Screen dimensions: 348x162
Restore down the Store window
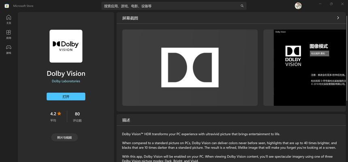[331, 4]
